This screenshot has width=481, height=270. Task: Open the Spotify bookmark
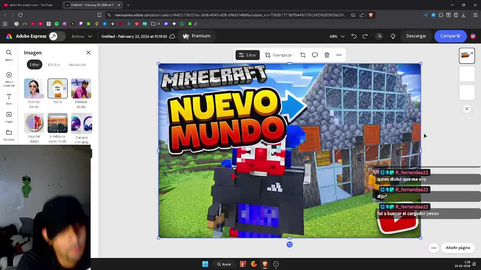(56, 24)
